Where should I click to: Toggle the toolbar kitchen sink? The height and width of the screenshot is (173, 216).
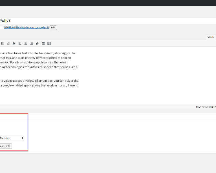[49, 43]
